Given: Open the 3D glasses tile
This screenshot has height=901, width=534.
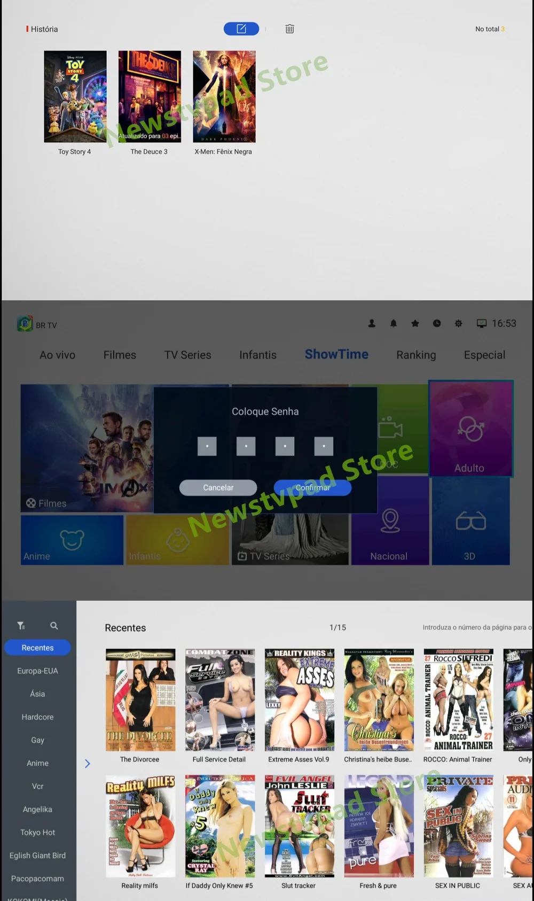Looking at the screenshot, I should tap(470, 521).
